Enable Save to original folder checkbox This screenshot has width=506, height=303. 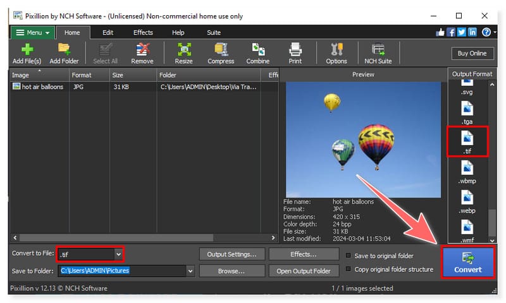click(349, 256)
